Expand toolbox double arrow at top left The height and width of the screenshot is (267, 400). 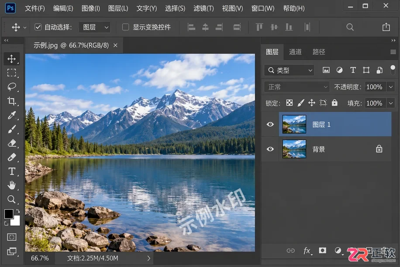[x=7, y=40]
